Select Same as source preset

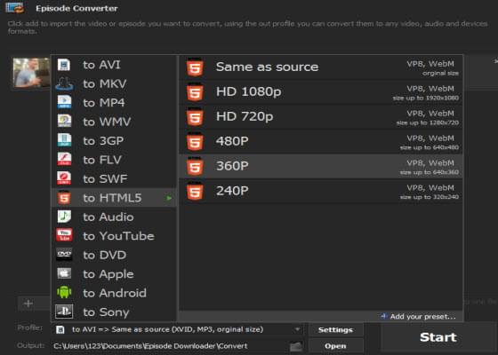click(x=321, y=67)
